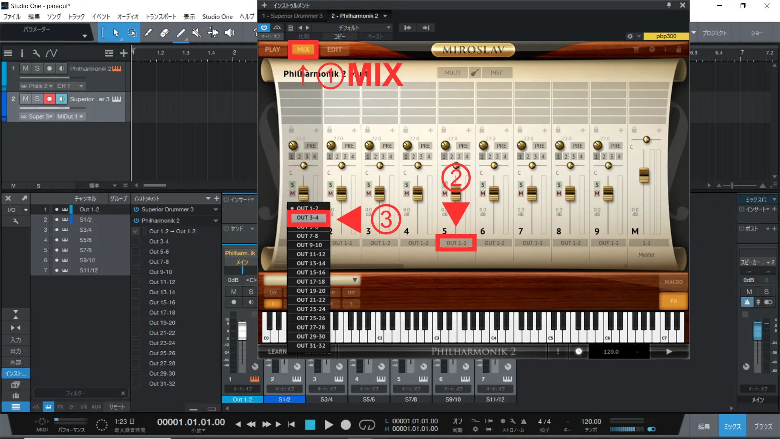Screen dimensions: 780x439
Task: Open wrench settings in track header
Action: point(36,53)
